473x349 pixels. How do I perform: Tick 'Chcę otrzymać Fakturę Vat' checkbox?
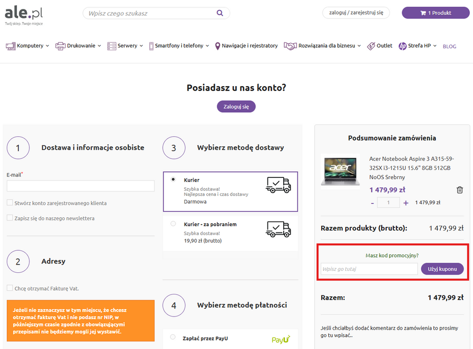(x=10, y=288)
